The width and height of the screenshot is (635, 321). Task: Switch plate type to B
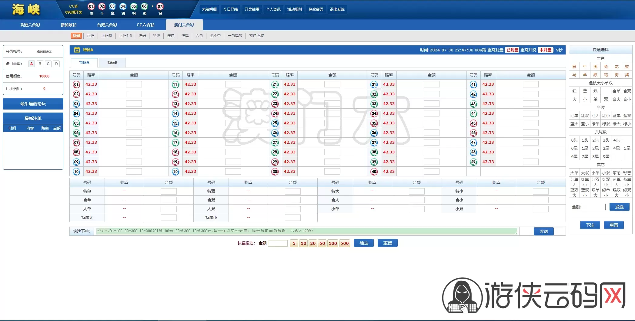click(x=40, y=64)
